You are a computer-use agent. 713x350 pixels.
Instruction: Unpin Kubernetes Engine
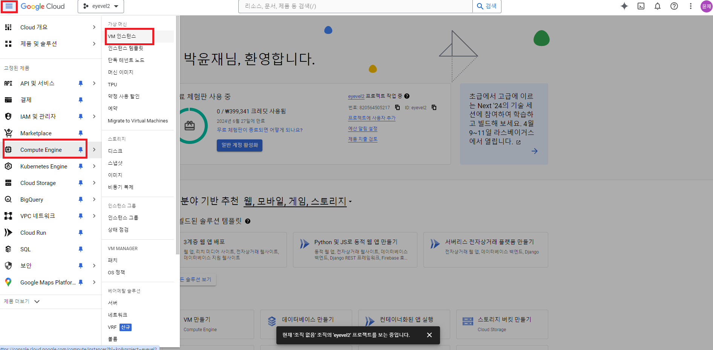click(81, 166)
